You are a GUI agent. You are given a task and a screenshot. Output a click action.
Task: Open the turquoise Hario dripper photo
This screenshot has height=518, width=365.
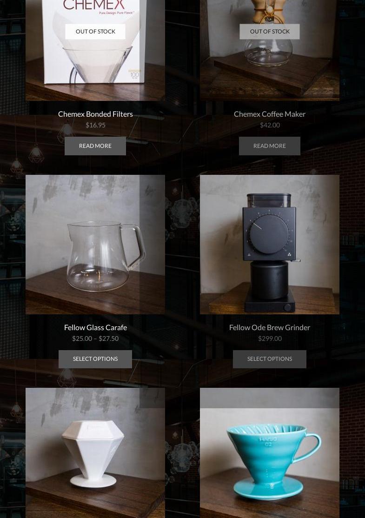coord(270,453)
